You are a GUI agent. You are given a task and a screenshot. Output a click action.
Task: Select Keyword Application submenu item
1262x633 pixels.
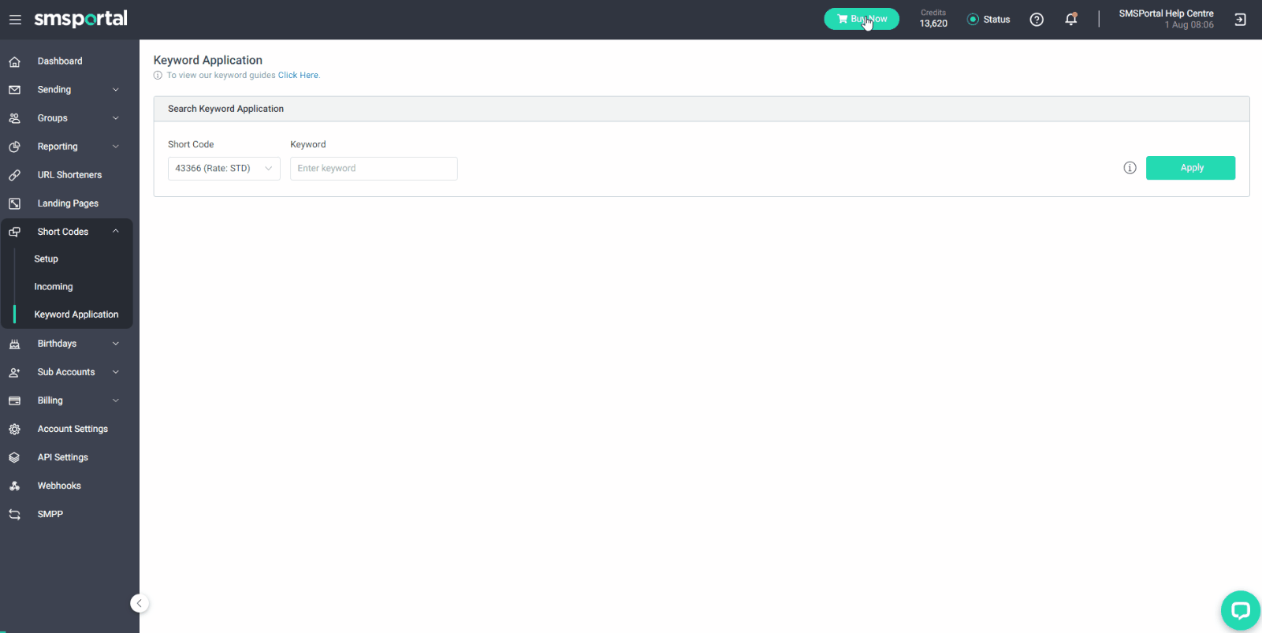tap(76, 315)
